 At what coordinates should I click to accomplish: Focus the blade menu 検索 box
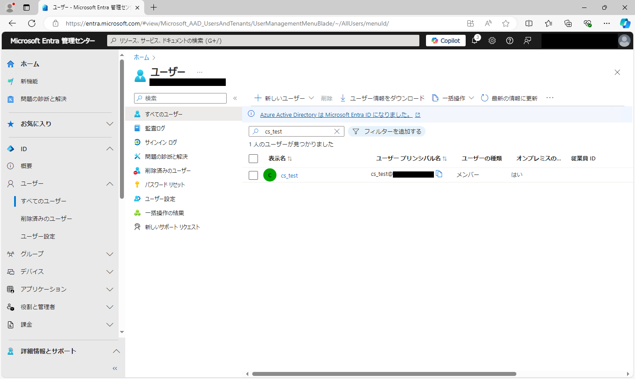(x=180, y=98)
